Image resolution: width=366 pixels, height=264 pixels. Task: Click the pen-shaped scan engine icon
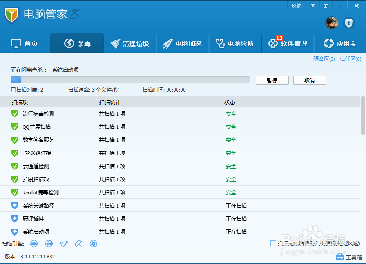[x=79, y=244]
